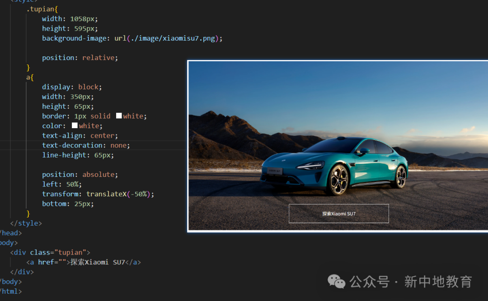Click the position: absolute line
488x301 pixels.
[80, 175]
